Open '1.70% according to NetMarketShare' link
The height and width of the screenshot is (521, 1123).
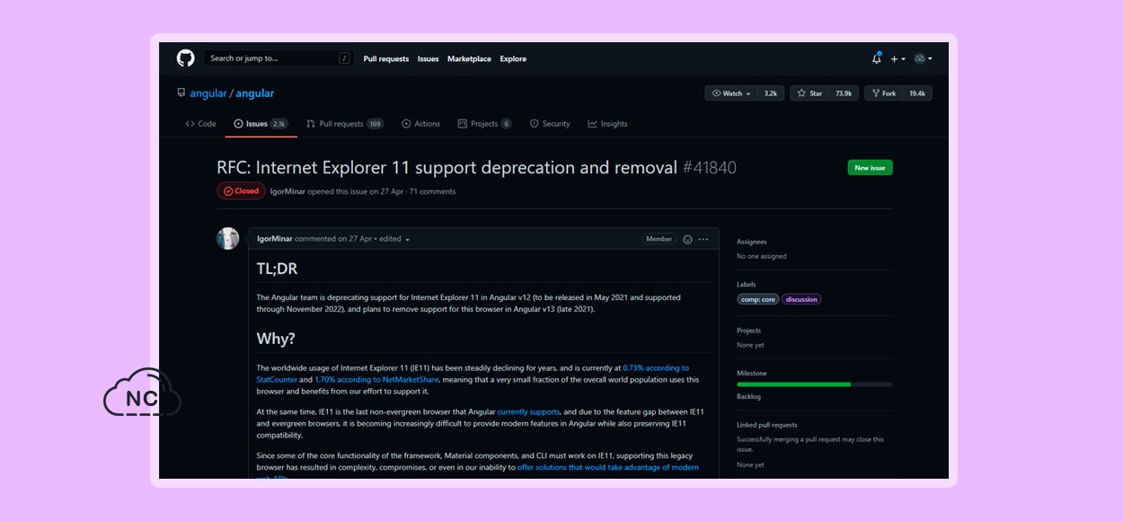point(376,380)
